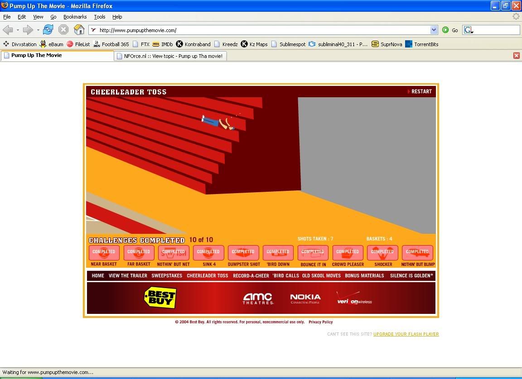Click SILENCE IS GOLDEN link

point(411,275)
